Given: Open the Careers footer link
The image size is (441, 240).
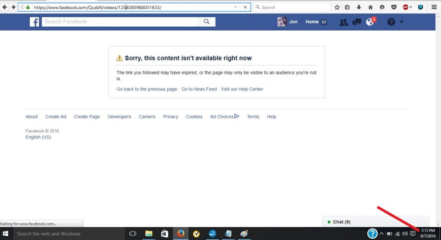Looking at the screenshot, I should [x=147, y=117].
